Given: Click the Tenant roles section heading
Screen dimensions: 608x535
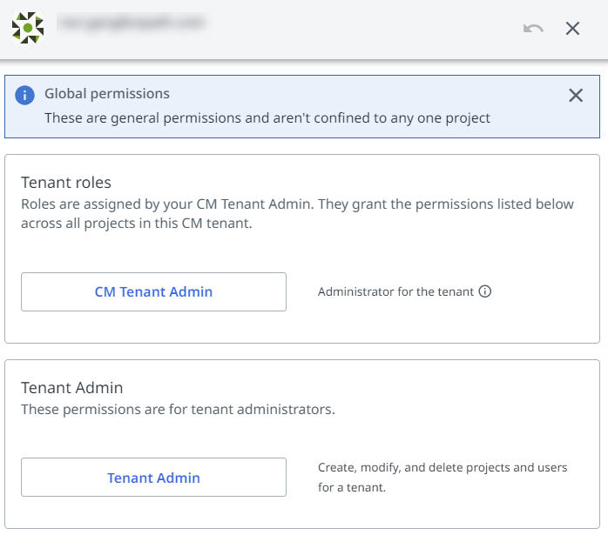Looking at the screenshot, I should pos(66,183).
